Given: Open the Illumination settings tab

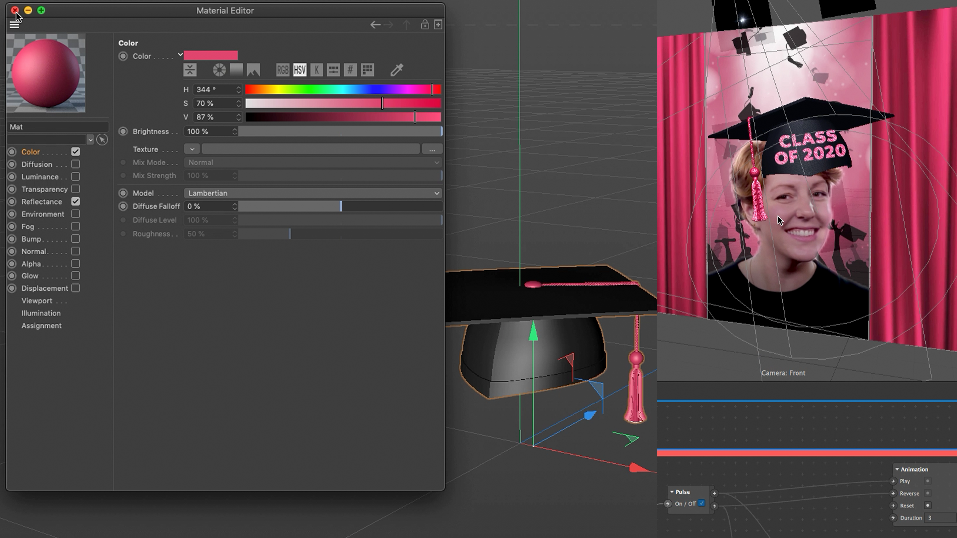Looking at the screenshot, I should (41, 313).
